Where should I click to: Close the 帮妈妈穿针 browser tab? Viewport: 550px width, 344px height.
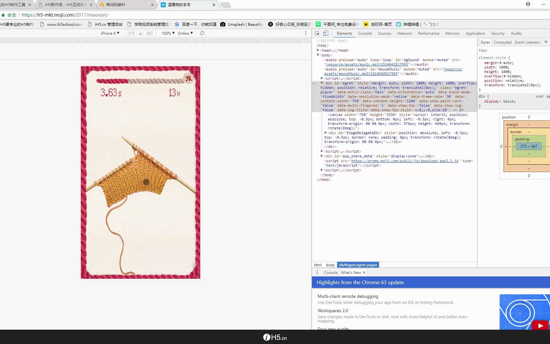point(152,5)
